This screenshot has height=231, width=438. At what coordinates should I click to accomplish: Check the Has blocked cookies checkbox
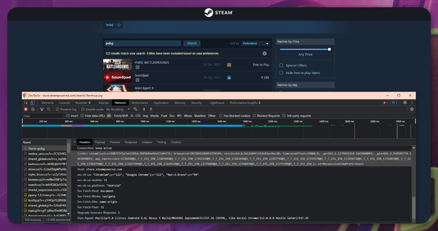(221, 116)
